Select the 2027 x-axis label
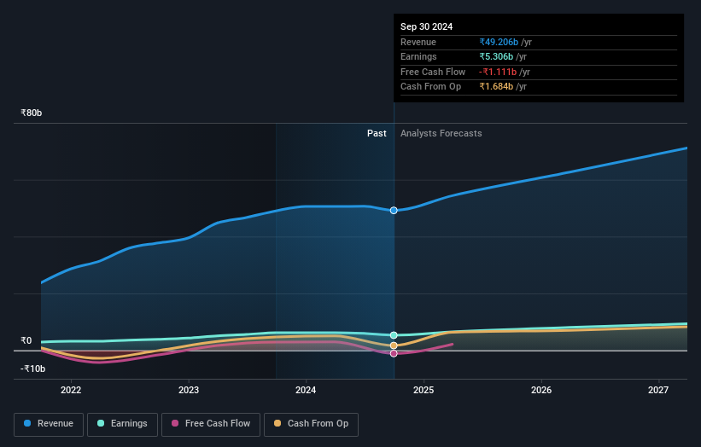Image resolution: width=701 pixels, height=447 pixels. click(658, 390)
